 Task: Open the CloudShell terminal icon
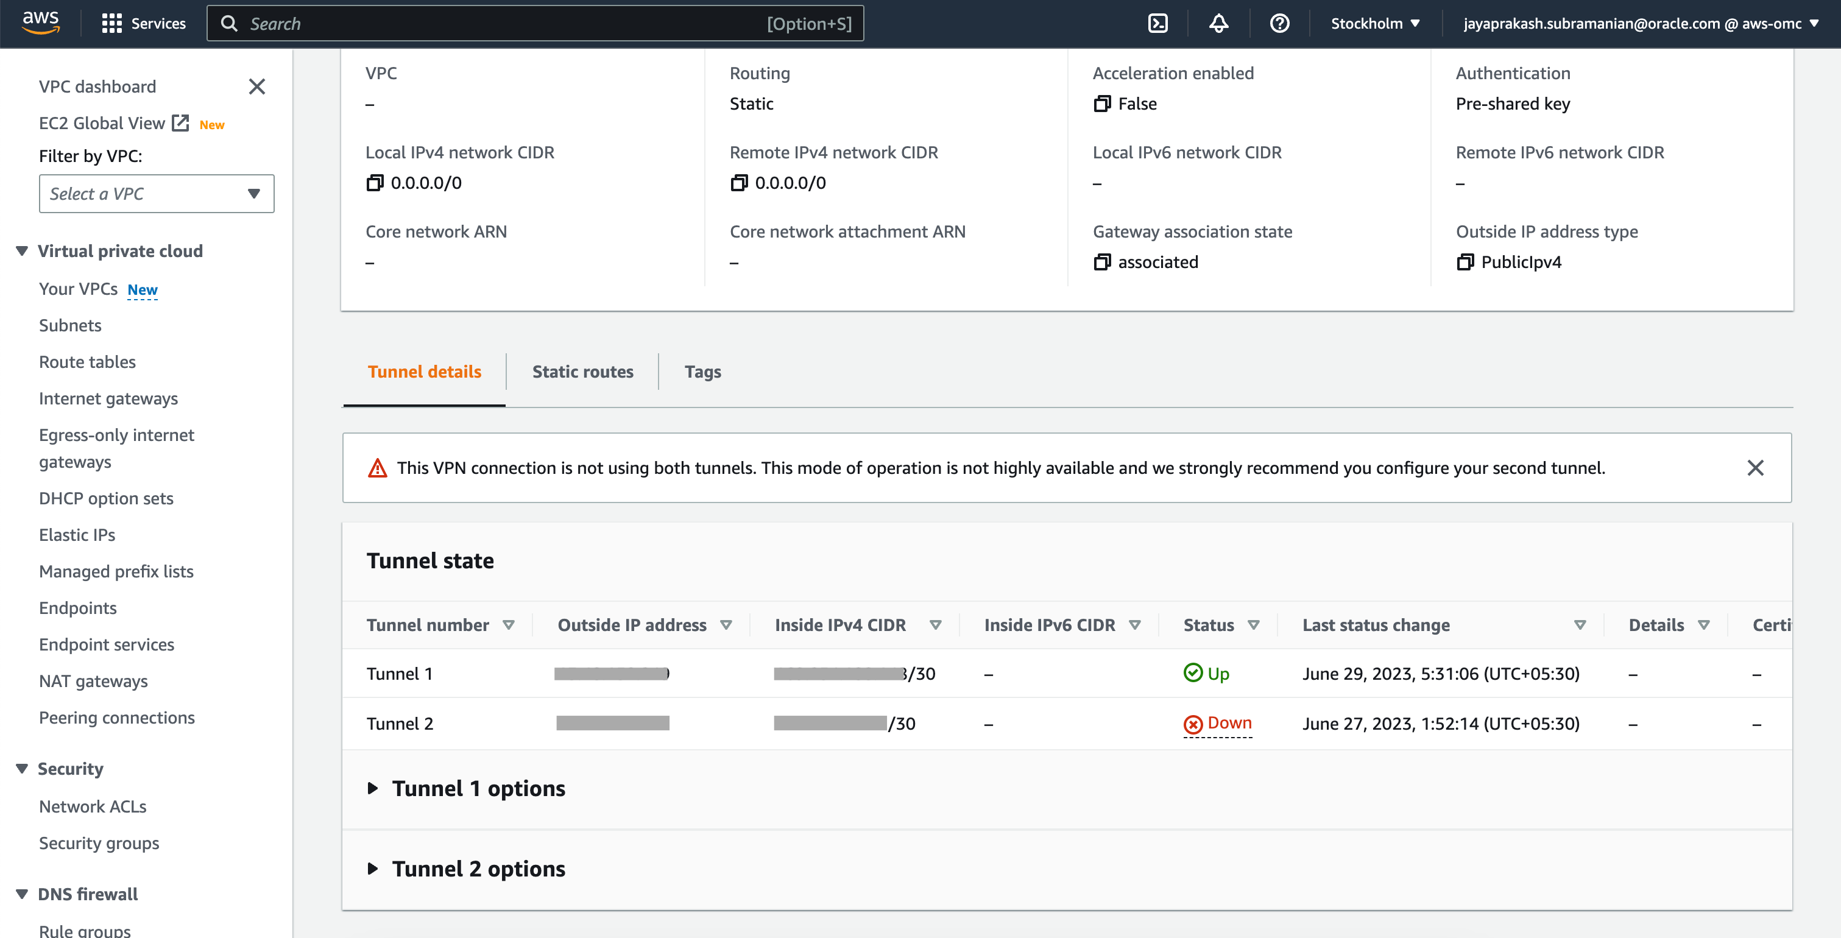(x=1157, y=23)
